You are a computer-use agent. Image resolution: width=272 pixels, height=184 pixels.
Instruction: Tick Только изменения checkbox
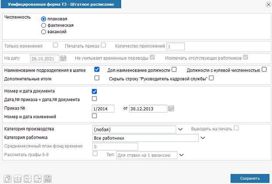(x=55, y=45)
